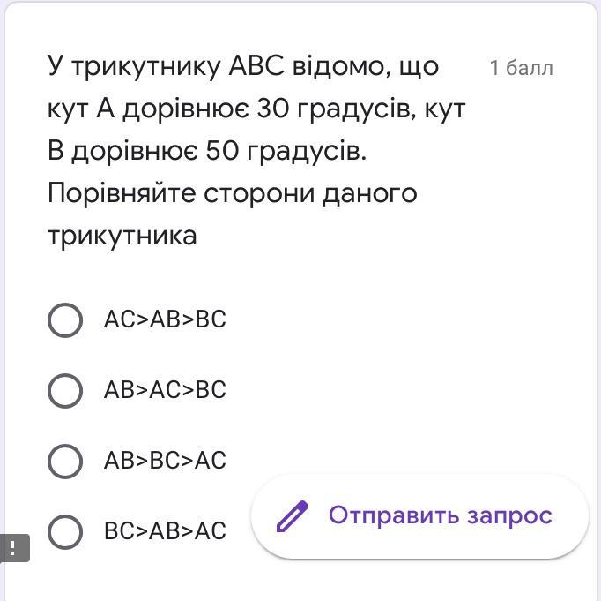This screenshot has width=601, height=601.
Task: Click the line "Порівняйте сторони даного"
Action: 232,193
